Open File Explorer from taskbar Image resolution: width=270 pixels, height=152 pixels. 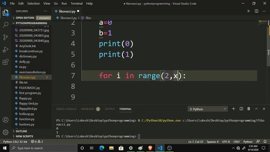111,148
